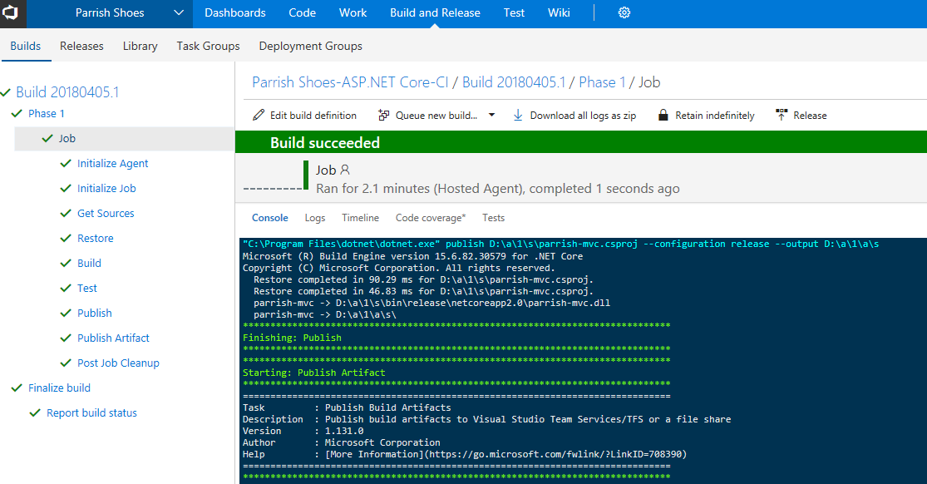Open the Queue new build dropdown arrow
This screenshot has width=927, height=484.
[491, 116]
